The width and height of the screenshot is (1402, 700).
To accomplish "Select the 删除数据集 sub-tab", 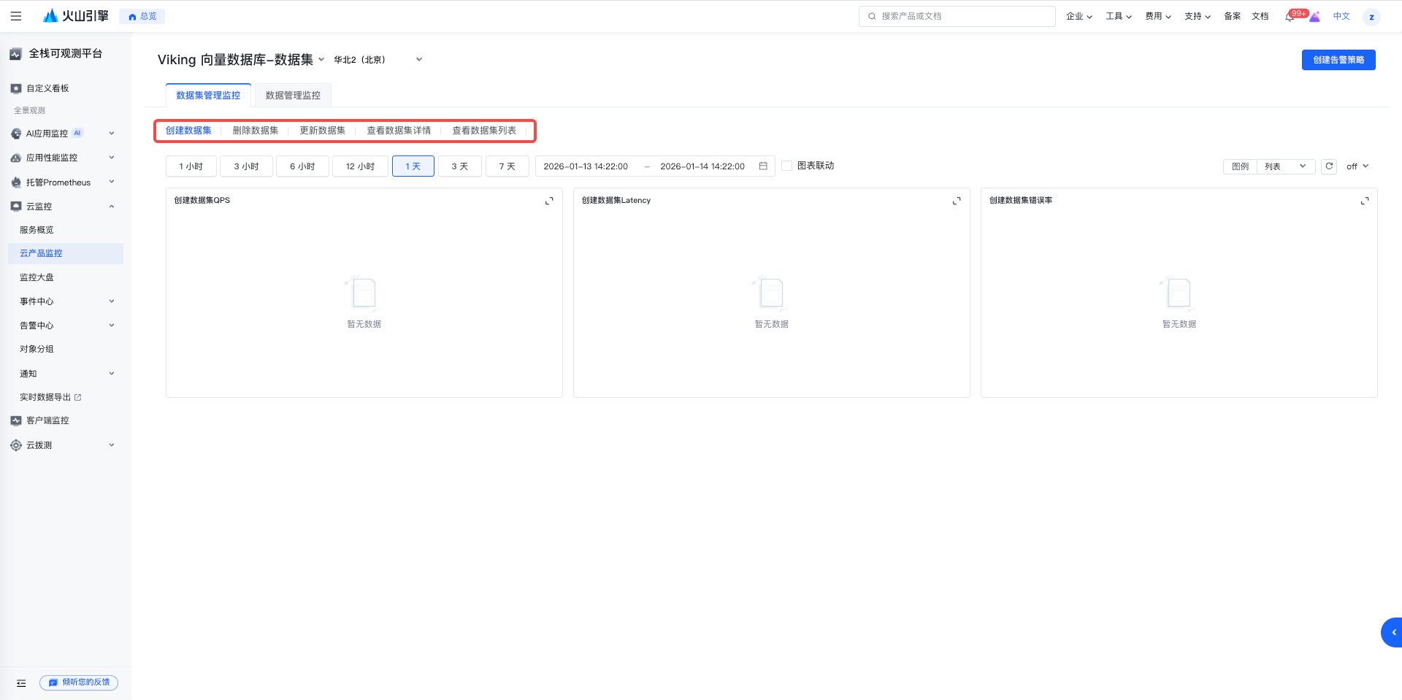I will tap(255, 131).
